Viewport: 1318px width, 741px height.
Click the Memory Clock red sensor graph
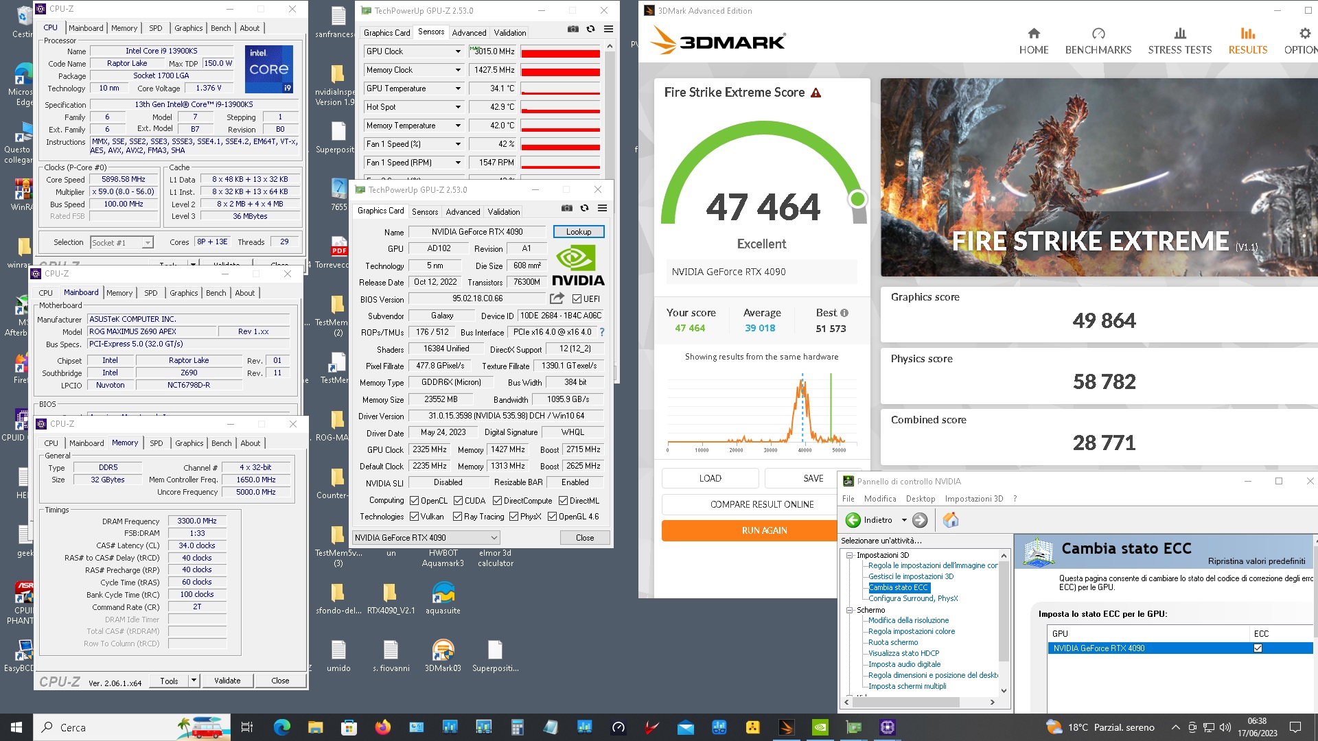click(x=560, y=70)
